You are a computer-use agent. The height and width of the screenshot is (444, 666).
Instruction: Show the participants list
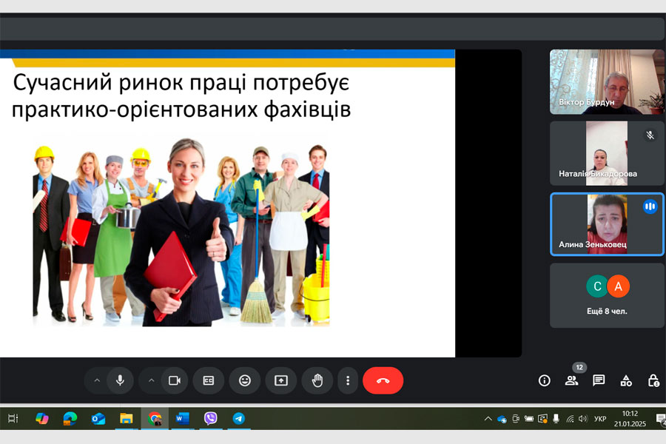[572, 380]
